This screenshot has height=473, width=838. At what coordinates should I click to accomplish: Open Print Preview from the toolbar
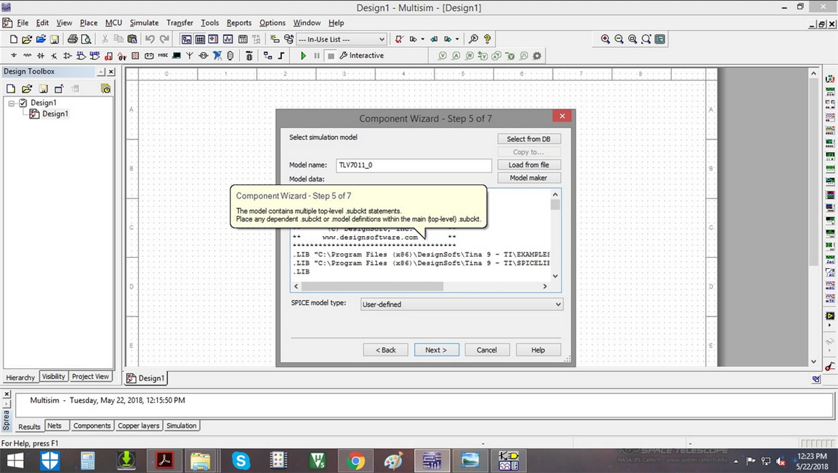click(x=86, y=39)
